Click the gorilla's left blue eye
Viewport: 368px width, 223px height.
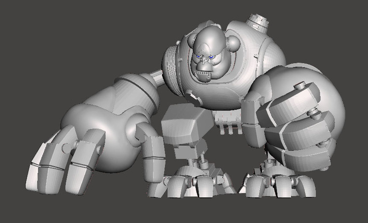pos(198,57)
